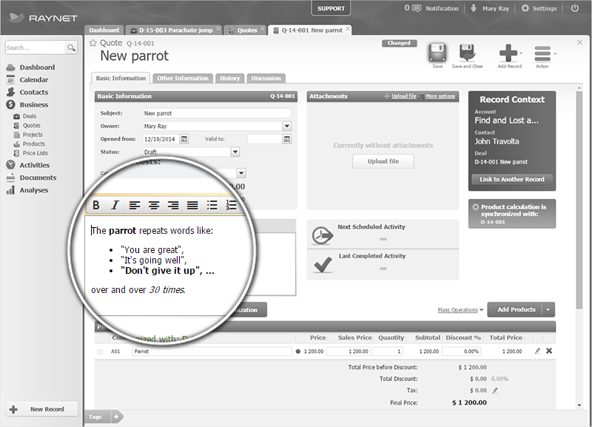
Task: Open Documents in the sidebar
Action: [x=38, y=178]
